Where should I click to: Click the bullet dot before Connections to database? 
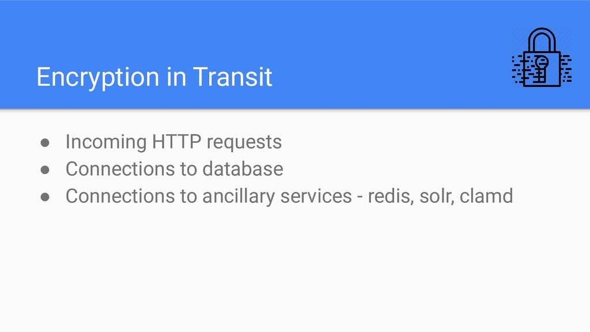tap(45, 170)
